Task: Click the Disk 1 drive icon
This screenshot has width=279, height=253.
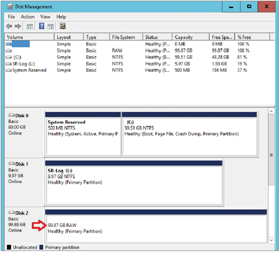Action: pyautogui.click(x=12, y=164)
